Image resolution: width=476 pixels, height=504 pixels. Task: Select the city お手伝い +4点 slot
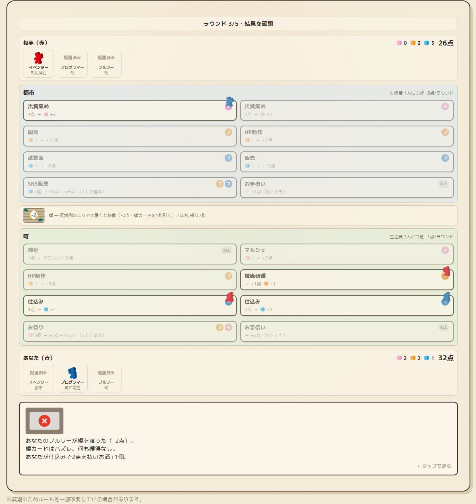[x=347, y=188]
